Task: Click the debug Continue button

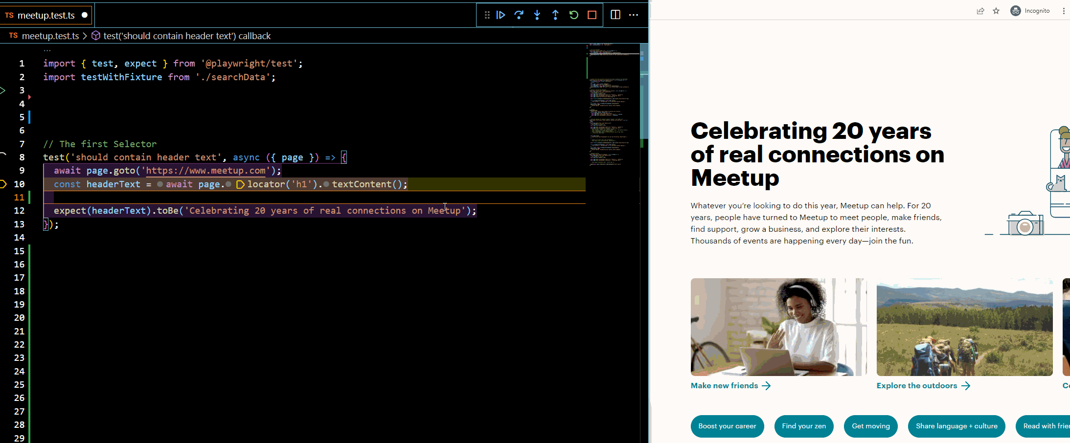Action: [x=501, y=15]
